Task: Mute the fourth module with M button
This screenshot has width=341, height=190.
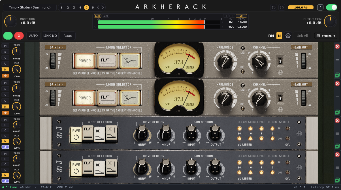Action: 5,153
